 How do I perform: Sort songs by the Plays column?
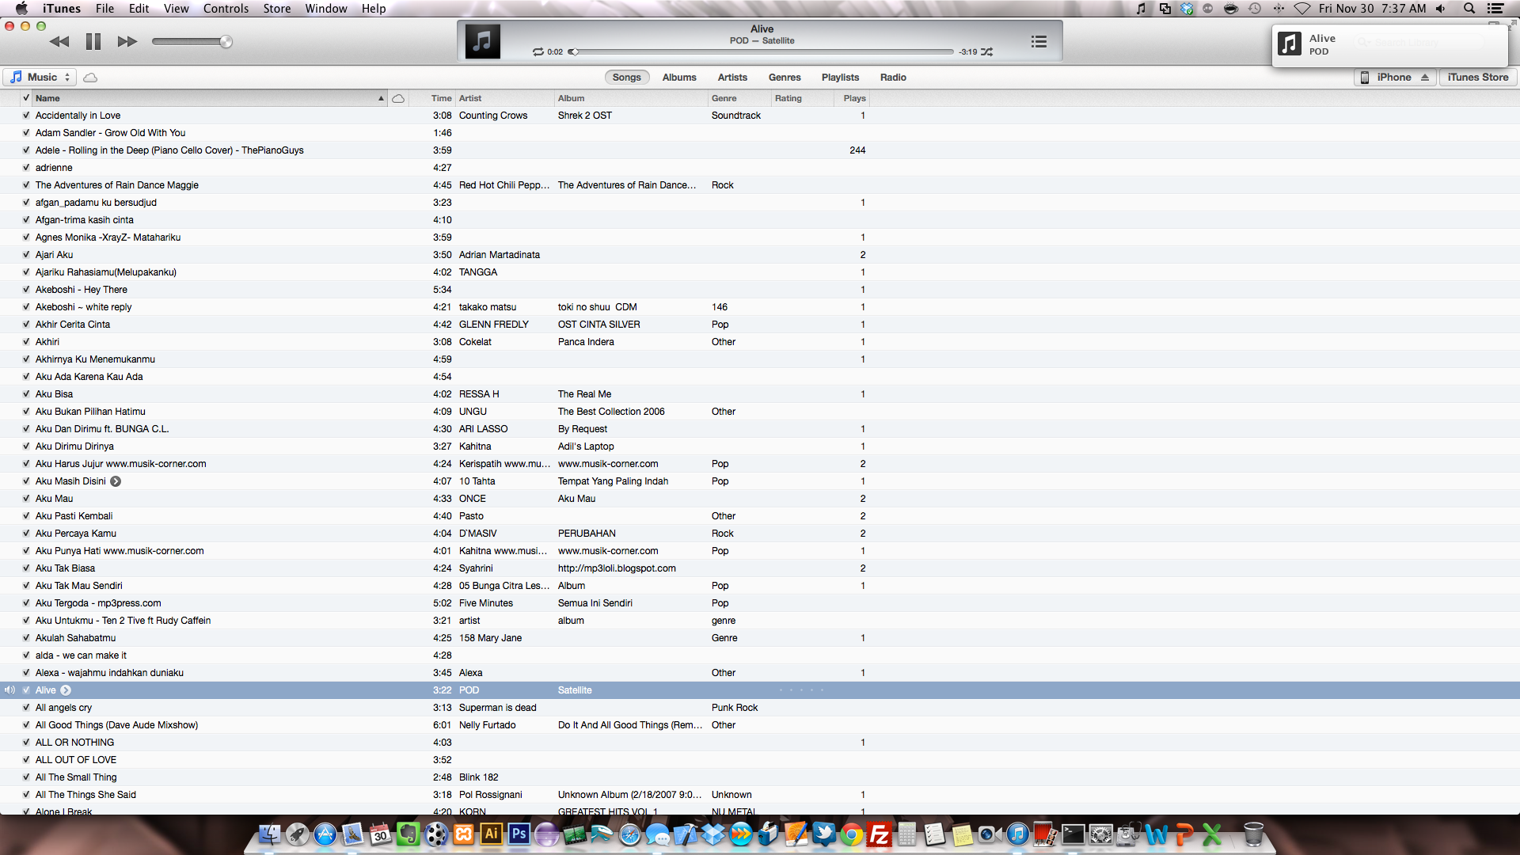click(x=853, y=98)
